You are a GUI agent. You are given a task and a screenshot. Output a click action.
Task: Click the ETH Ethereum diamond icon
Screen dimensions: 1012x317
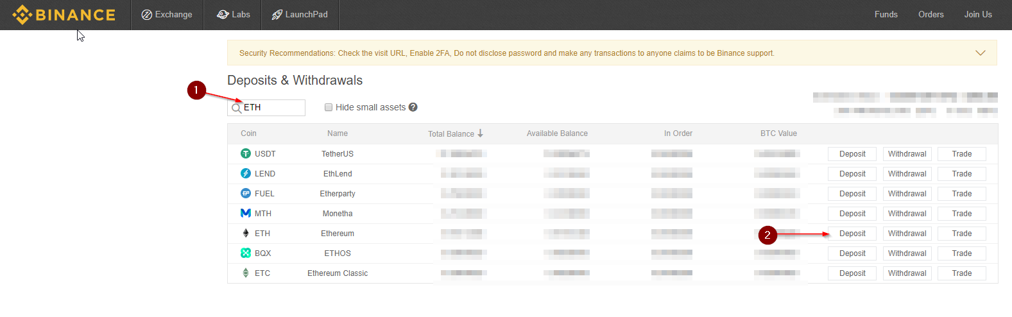[x=246, y=233]
